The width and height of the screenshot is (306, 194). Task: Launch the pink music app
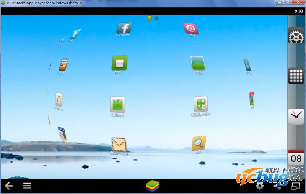190,28
